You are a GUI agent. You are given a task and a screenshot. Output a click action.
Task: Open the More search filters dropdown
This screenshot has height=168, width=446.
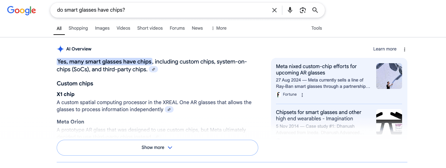click(219, 28)
